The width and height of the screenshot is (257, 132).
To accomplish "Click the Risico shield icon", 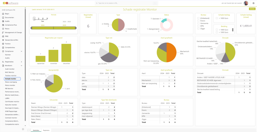I will click(x=3, y=29).
